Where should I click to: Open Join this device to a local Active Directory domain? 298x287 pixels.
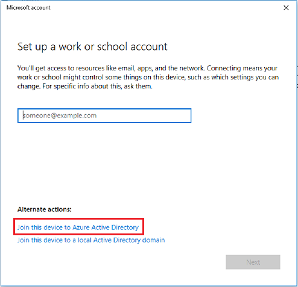(x=91, y=240)
